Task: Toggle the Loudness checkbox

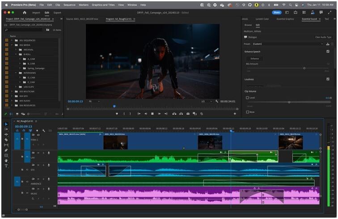Action: pyautogui.click(x=328, y=79)
